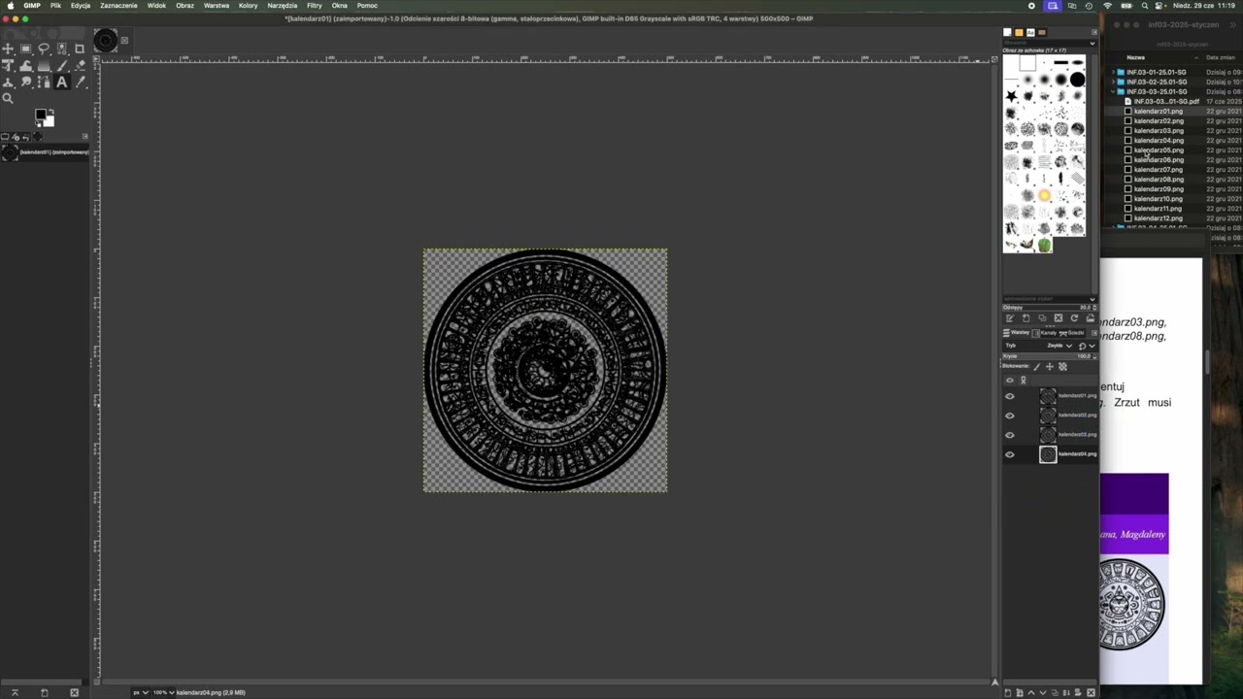The height and width of the screenshot is (699, 1243).
Task: Select the Color Picker tool
Action: click(80, 83)
